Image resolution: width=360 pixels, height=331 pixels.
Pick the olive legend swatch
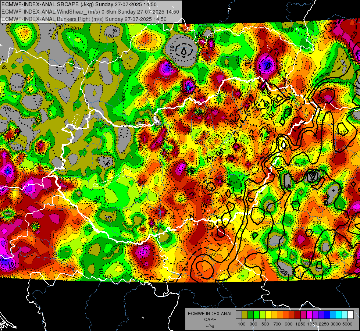245,315
